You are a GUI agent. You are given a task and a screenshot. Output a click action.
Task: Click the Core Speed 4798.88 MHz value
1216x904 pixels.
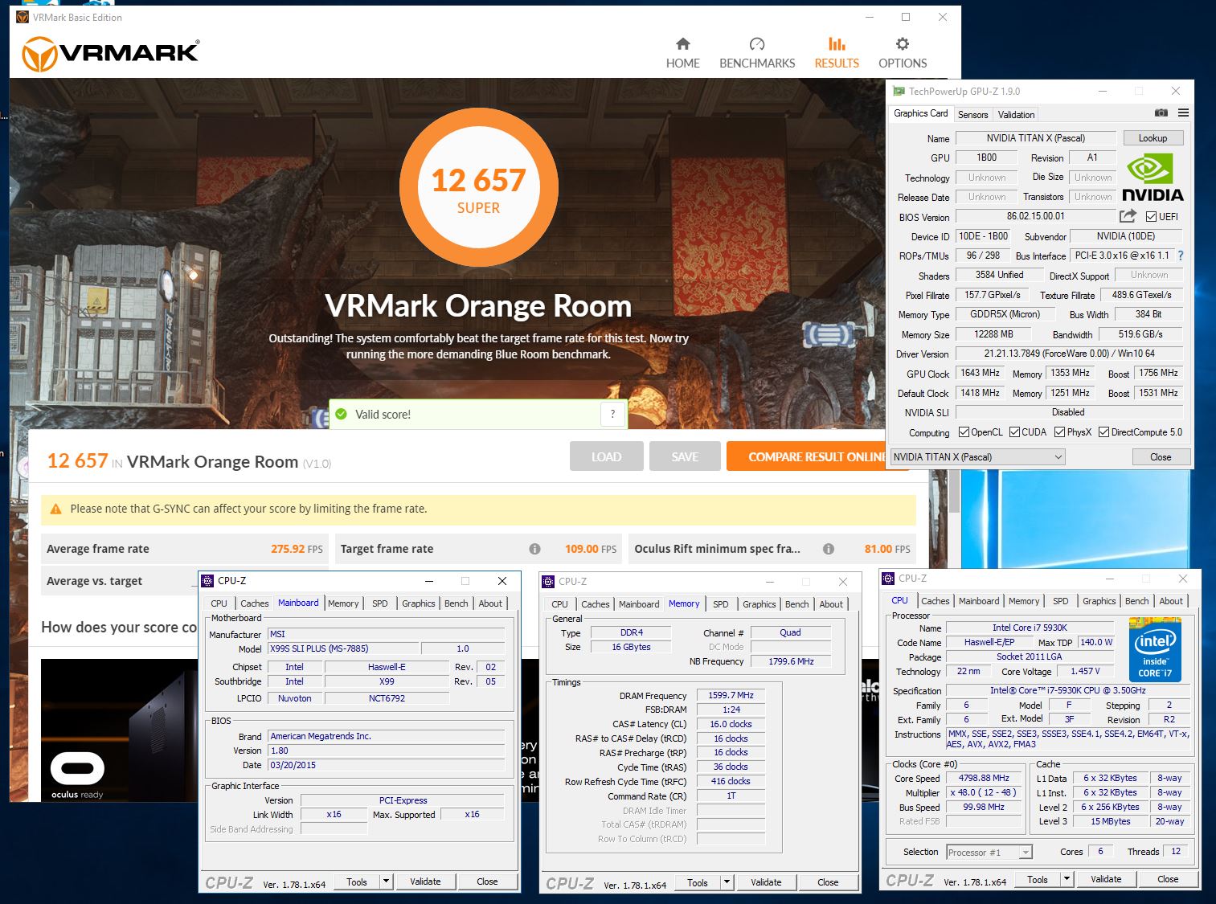click(x=984, y=779)
